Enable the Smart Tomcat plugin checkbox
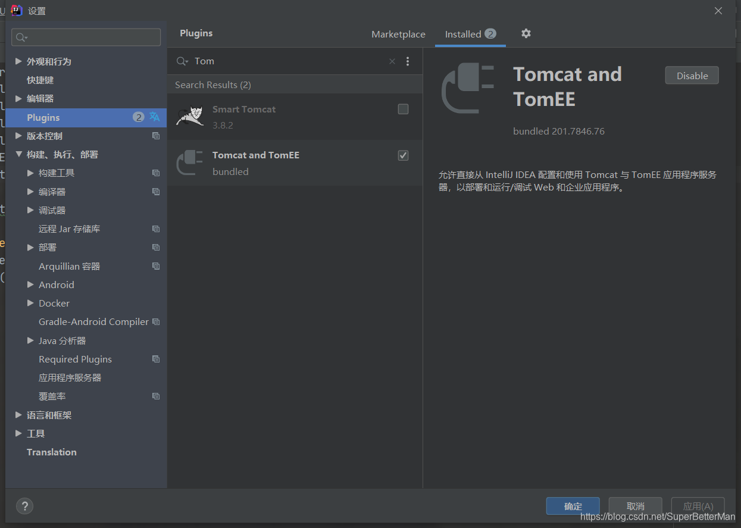The image size is (741, 528). 403,109
